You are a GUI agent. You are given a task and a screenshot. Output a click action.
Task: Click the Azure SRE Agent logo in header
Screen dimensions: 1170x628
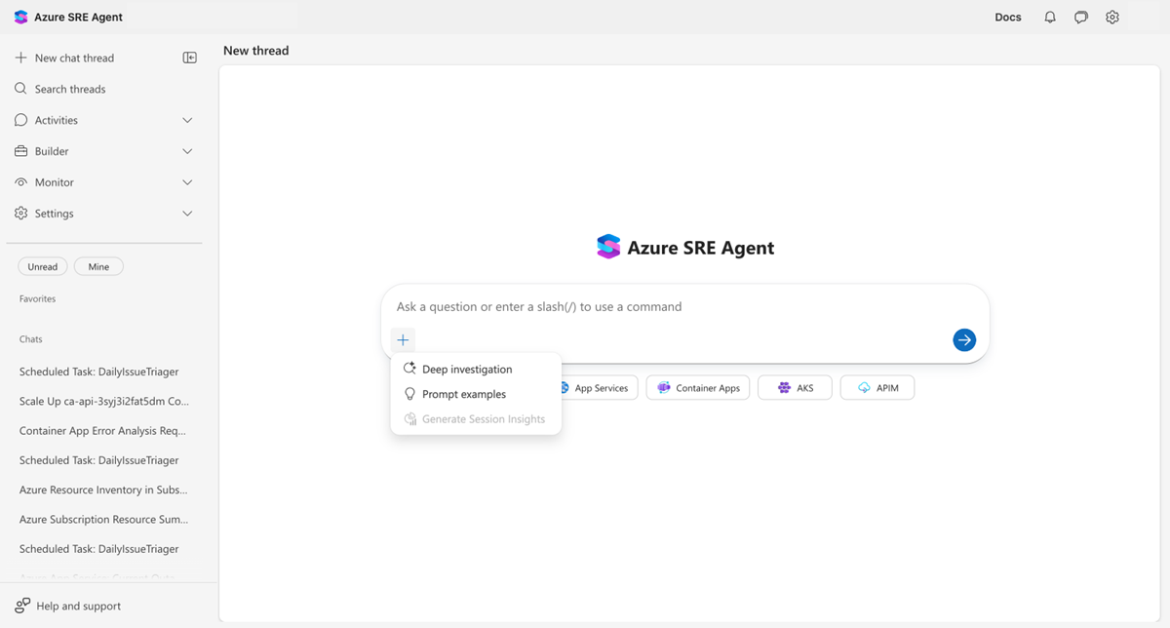click(x=21, y=18)
